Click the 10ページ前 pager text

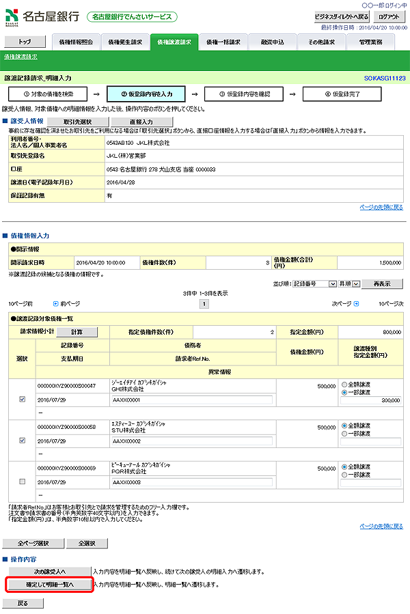tap(20, 304)
